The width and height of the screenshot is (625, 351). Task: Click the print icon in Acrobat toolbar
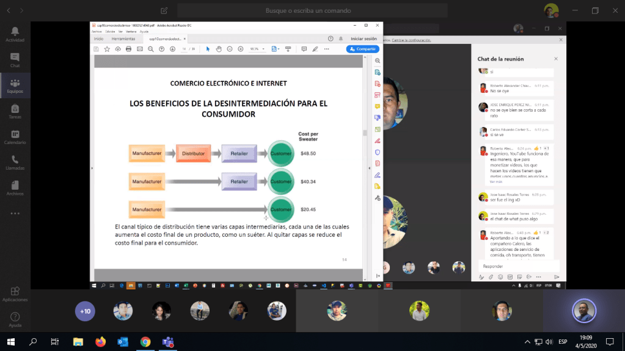pos(129,49)
